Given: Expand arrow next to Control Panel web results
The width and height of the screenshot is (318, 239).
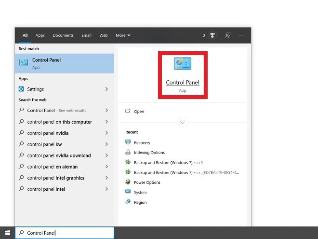Looking at the screenshot, I should (x=106, y=110).
